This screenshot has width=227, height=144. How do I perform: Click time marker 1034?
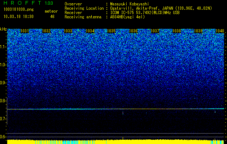90,31
